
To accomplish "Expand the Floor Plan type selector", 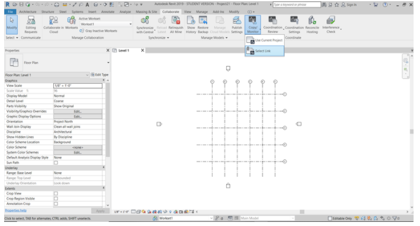I will point(57,63).
